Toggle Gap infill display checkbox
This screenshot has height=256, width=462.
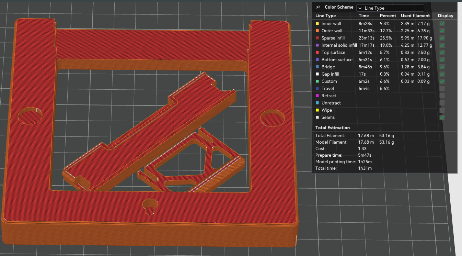click(x=442, y=74)
